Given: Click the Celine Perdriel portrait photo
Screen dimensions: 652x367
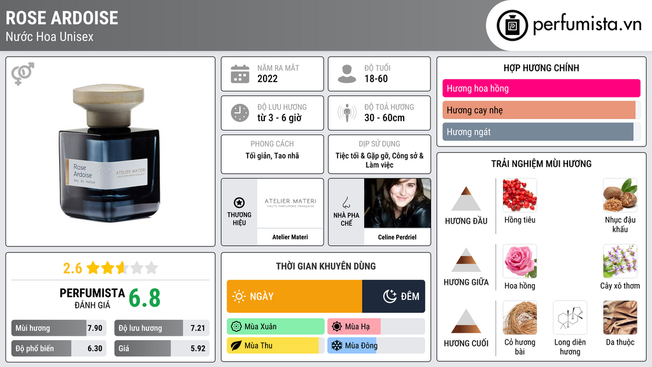Looking at the screenshot, I should click(397, 203).
